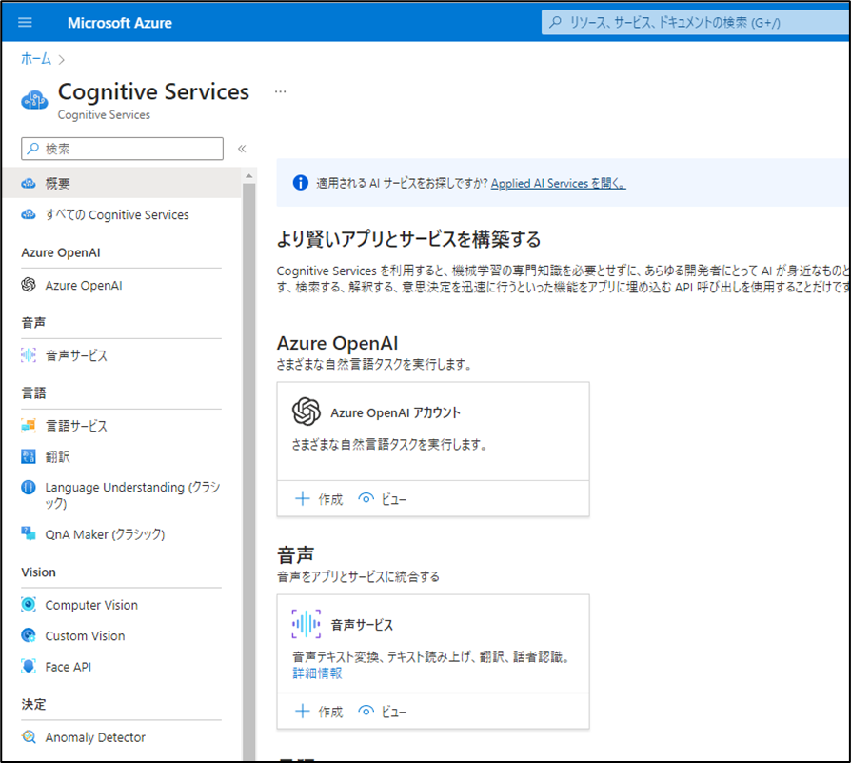Screen dimensions: 851x763
Task: Click the すべての Cognitive Services icon
Action: [x=29, y=215]
